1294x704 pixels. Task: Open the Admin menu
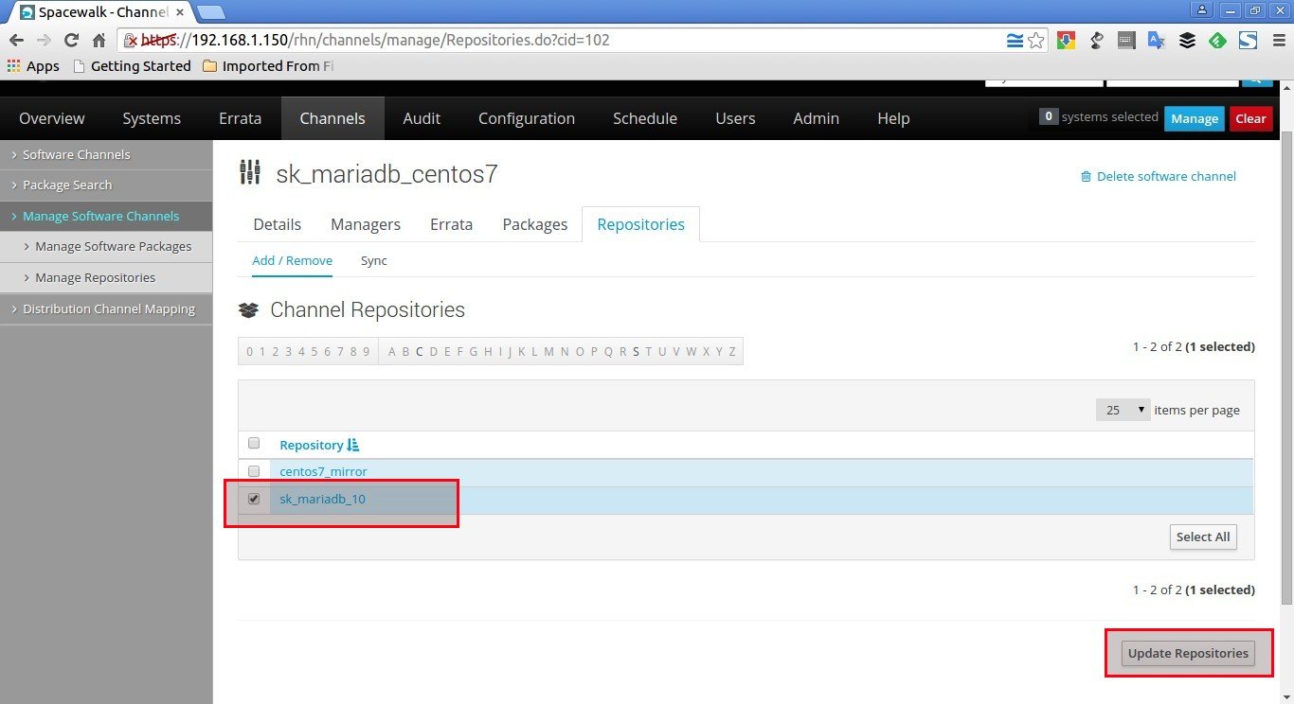(817, 118)
